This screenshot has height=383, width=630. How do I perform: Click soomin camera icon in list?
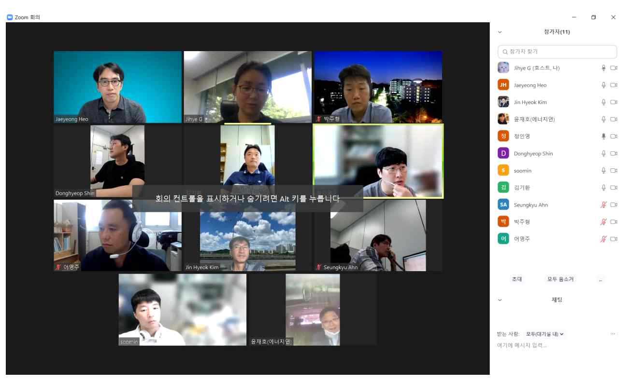614,170
